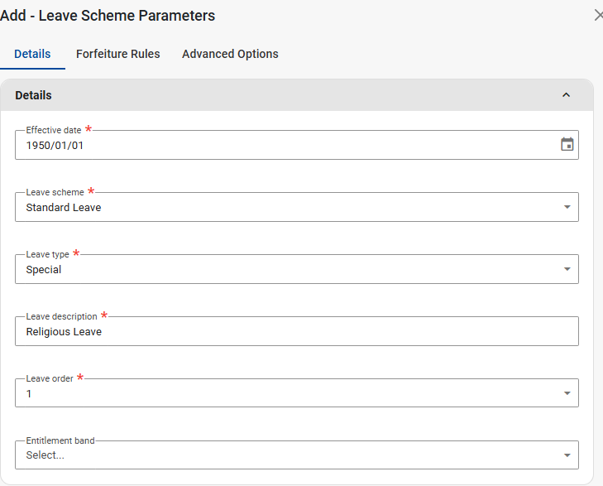Click the Effective date input field
The image size is (603, 486).
(281, 145)
